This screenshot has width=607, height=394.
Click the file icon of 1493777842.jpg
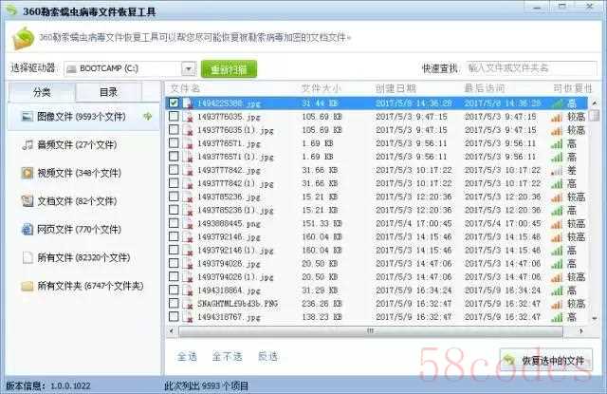(188, 170)
